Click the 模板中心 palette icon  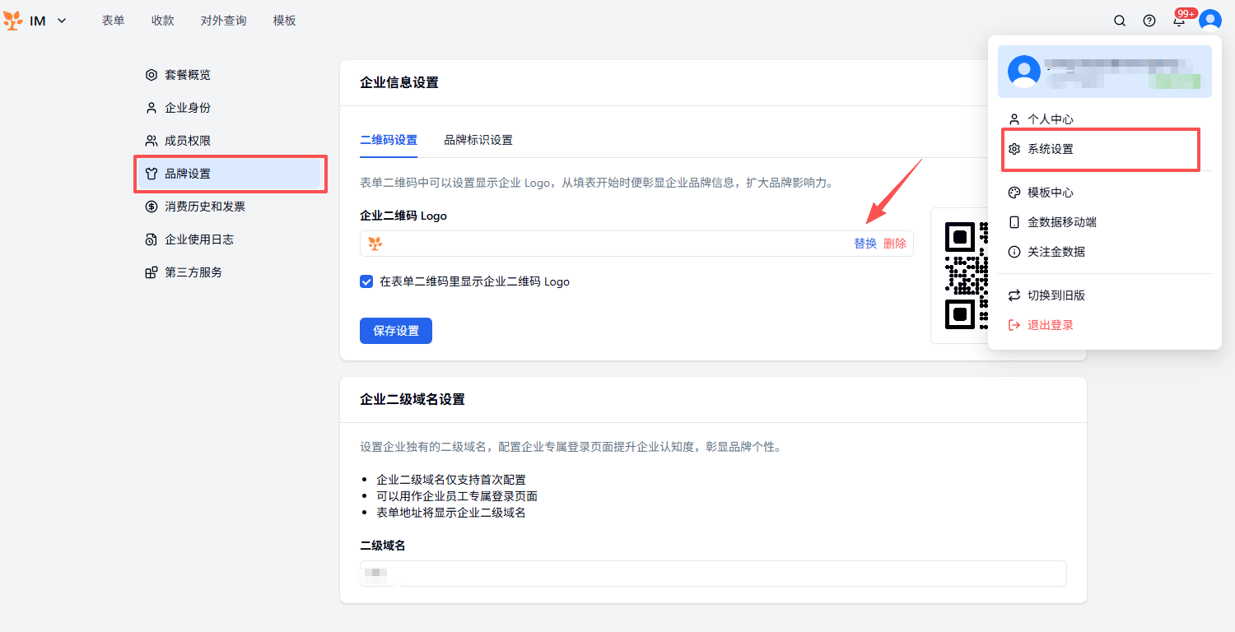pyautogui.click(x=1014, y=193)
